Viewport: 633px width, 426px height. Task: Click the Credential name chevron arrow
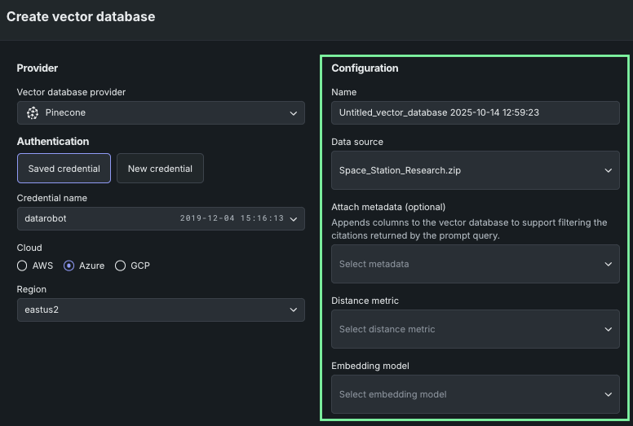(x=293, y=218)
